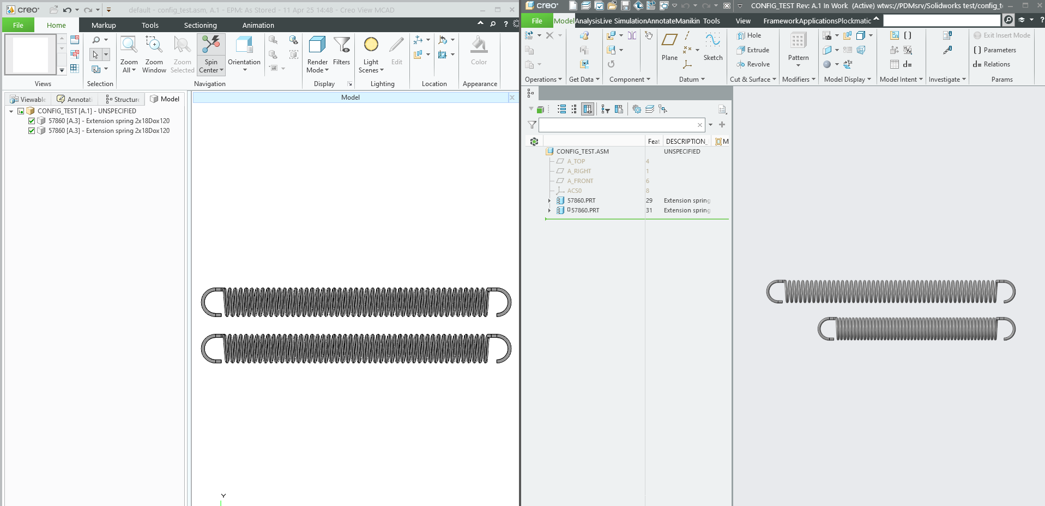The image size is (1045, 506).
Task: Collapse the CONFIG_TEST [A.1] tree node
Action: 11,111
